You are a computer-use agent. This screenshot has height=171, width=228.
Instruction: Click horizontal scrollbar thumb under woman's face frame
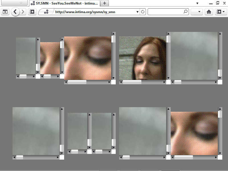[x=132, y=82]
